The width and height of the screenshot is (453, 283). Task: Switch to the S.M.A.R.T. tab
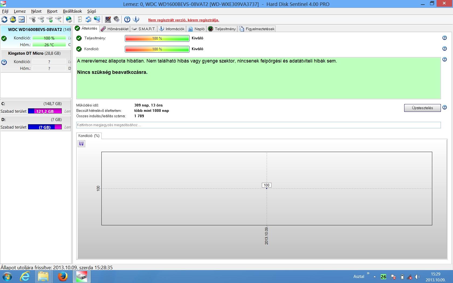(144, 29)
